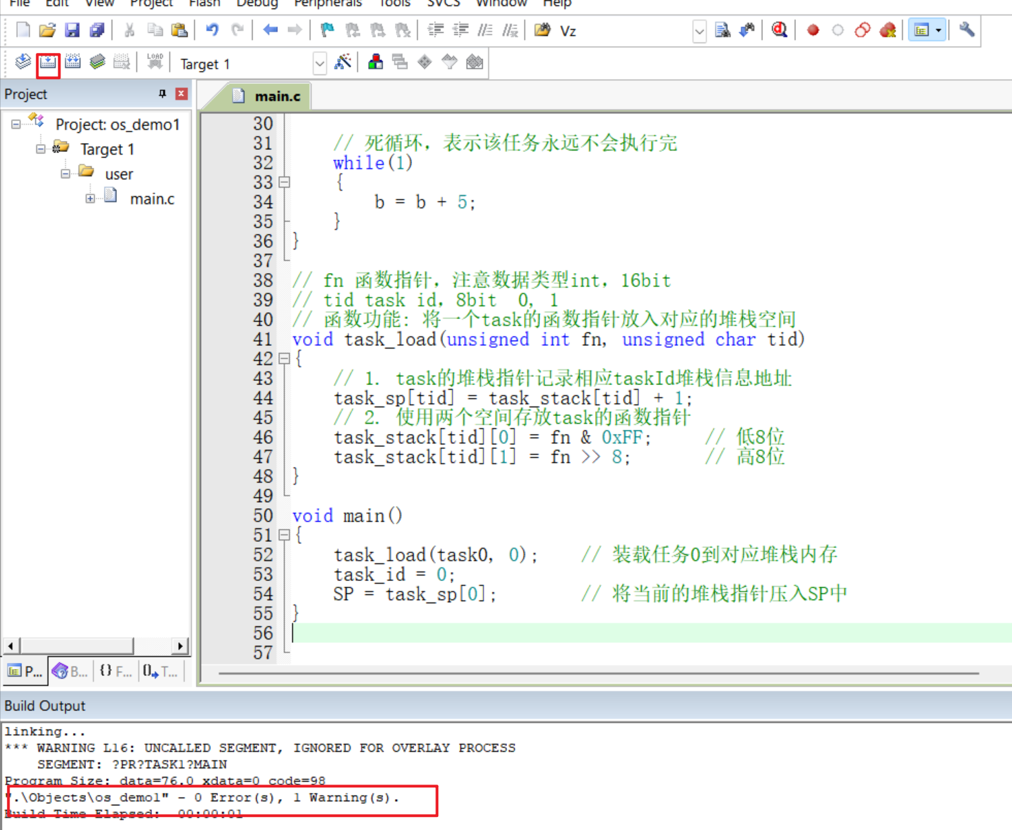1012x830 pixels.
Task: Start the Debug Session icon
Action: [x=779, y=30]
